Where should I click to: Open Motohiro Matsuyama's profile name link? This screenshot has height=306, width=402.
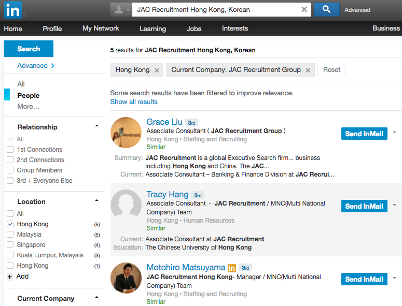186,267
